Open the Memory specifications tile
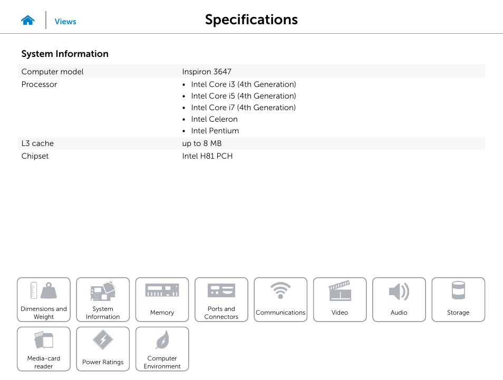Image resolution: width=503 pixels, height=380 pixels. click(162, 299)
